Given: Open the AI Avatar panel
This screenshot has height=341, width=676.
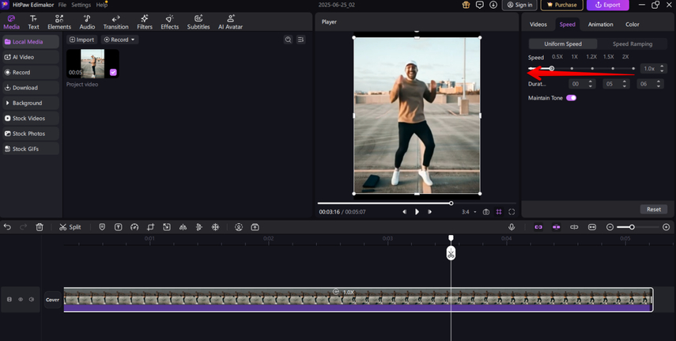Looking at the screenshot, I should 230,22.
